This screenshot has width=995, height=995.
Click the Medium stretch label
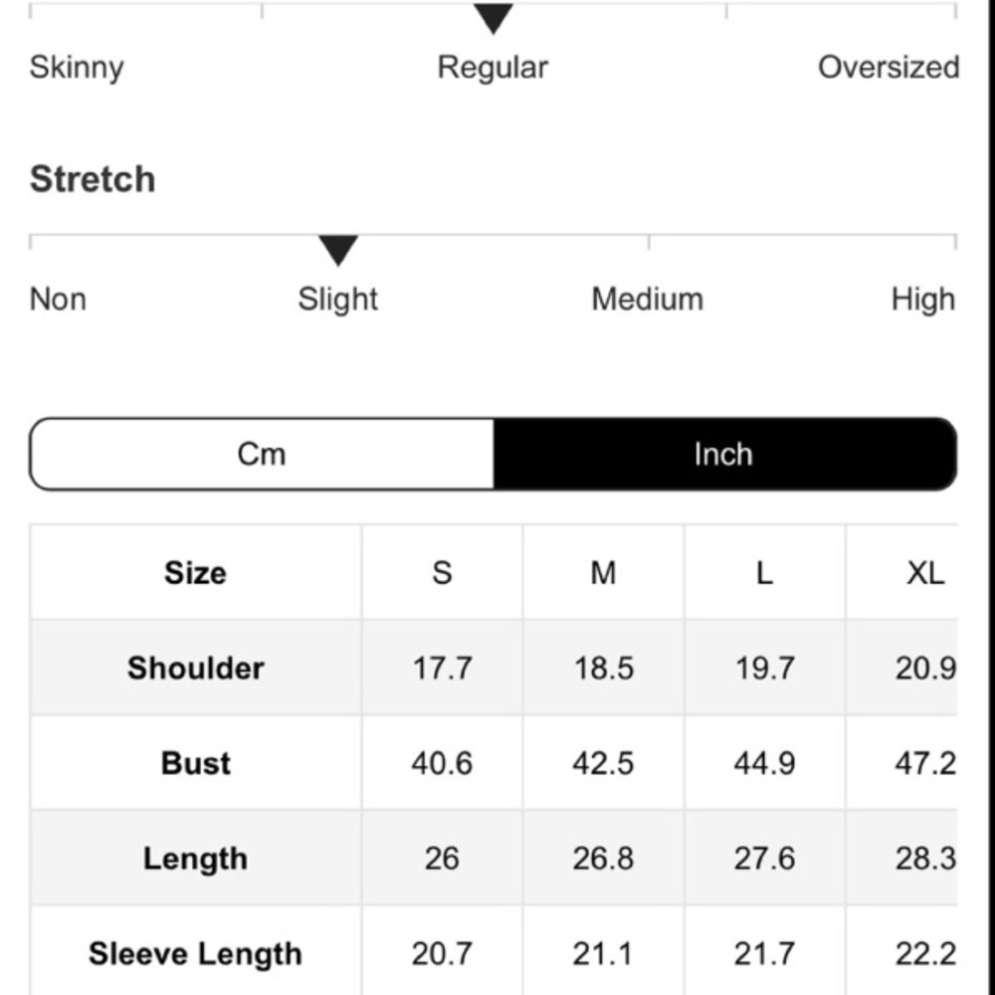click(648, 298)
